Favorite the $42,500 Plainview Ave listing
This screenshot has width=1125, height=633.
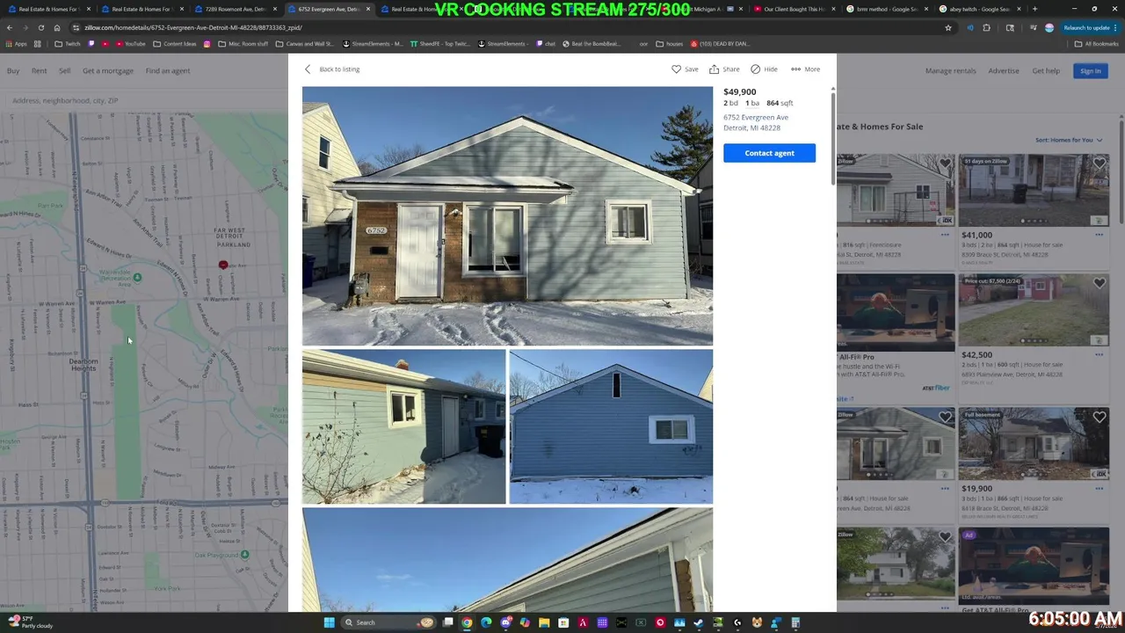(1100, 283)
